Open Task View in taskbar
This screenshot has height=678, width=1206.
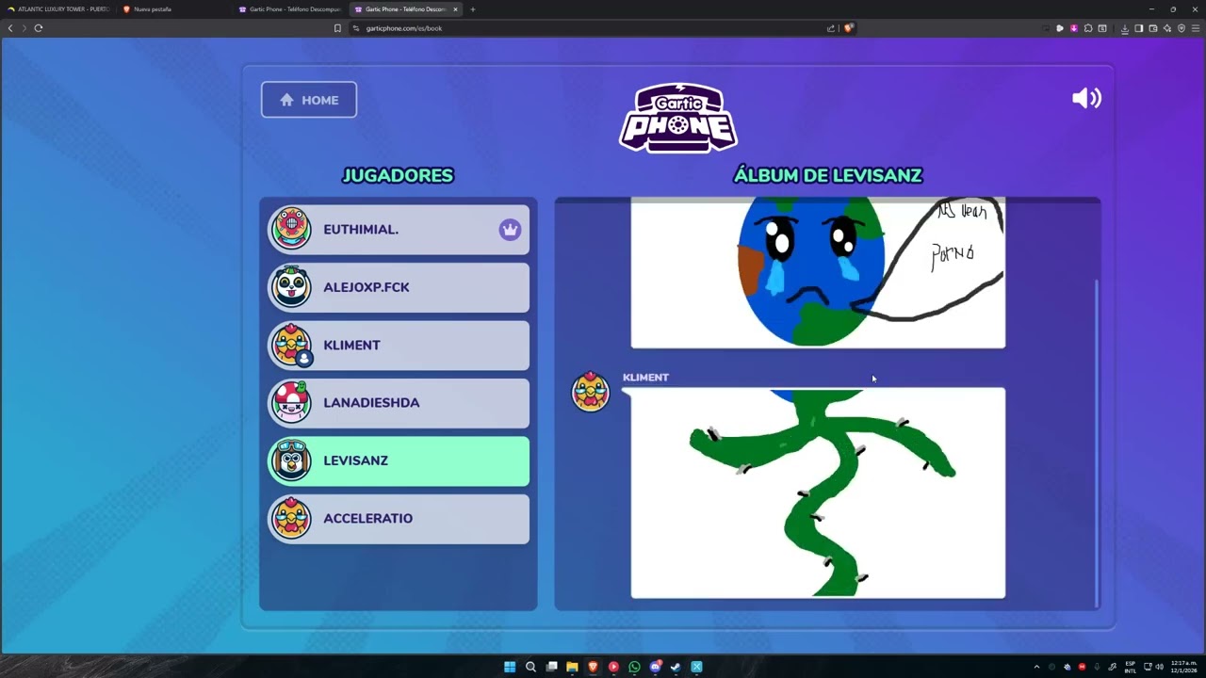pyautogui.click(x=551, y=667)
